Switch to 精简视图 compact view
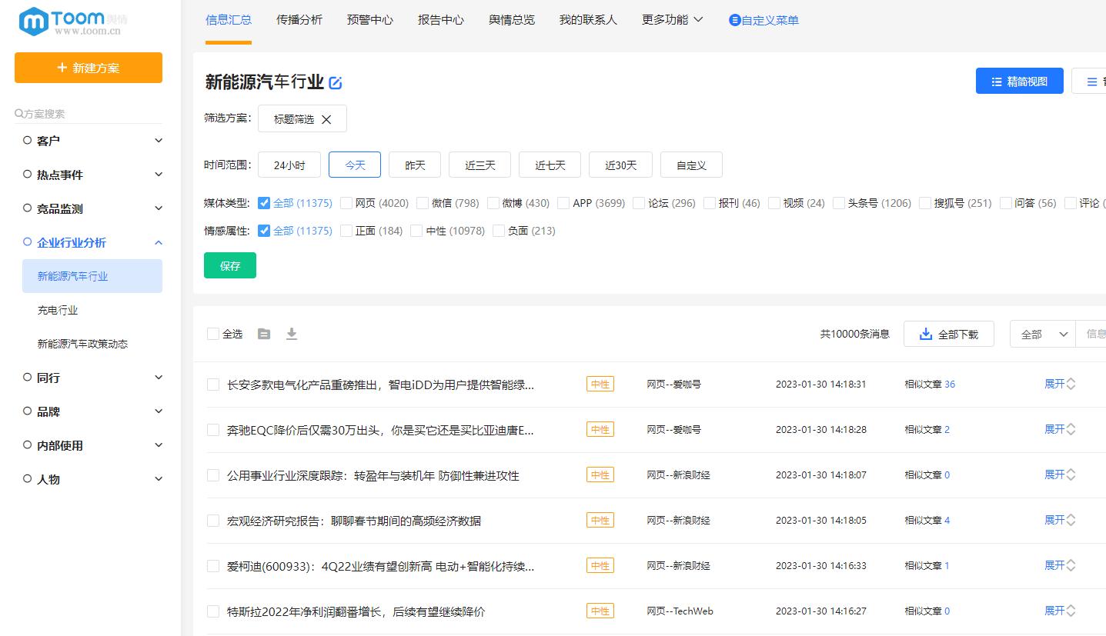The height and width of the screenshot is (636, 1106). [x=1019, y=80]
